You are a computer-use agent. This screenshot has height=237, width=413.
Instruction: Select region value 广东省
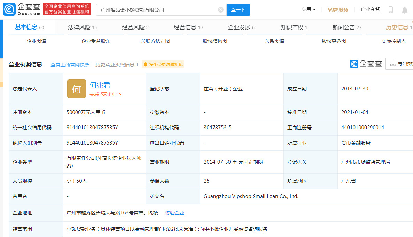(x=349, y=181)
